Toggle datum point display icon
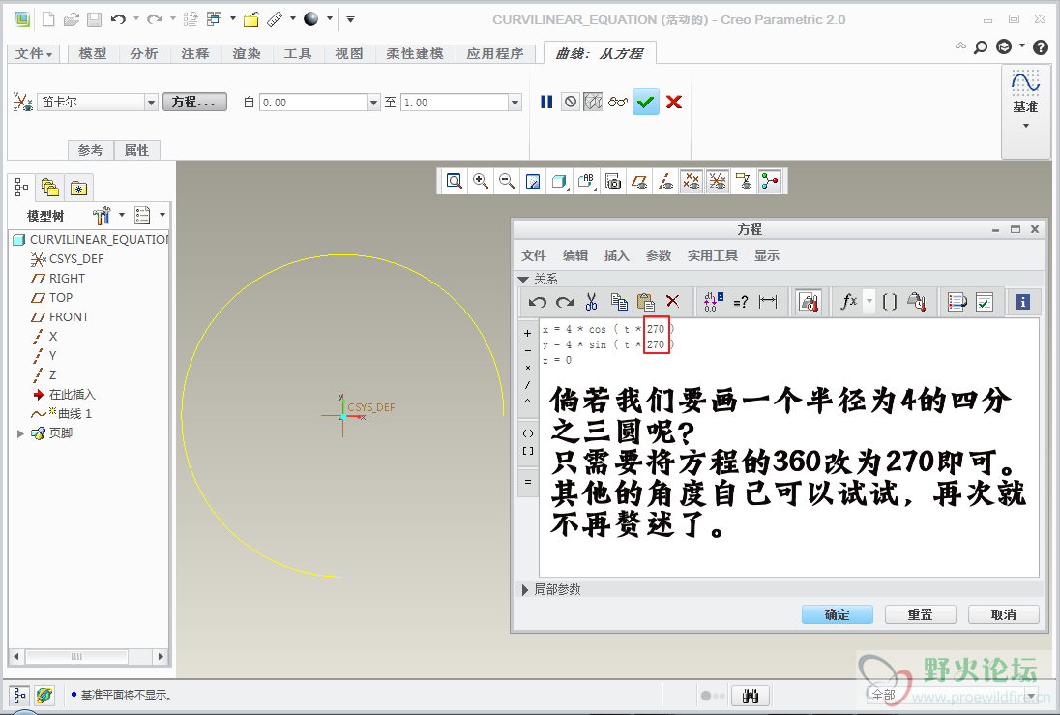1060x715 pixels. click(691, 181)
